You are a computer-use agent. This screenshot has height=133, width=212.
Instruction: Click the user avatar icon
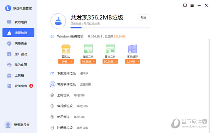(8, 125)
